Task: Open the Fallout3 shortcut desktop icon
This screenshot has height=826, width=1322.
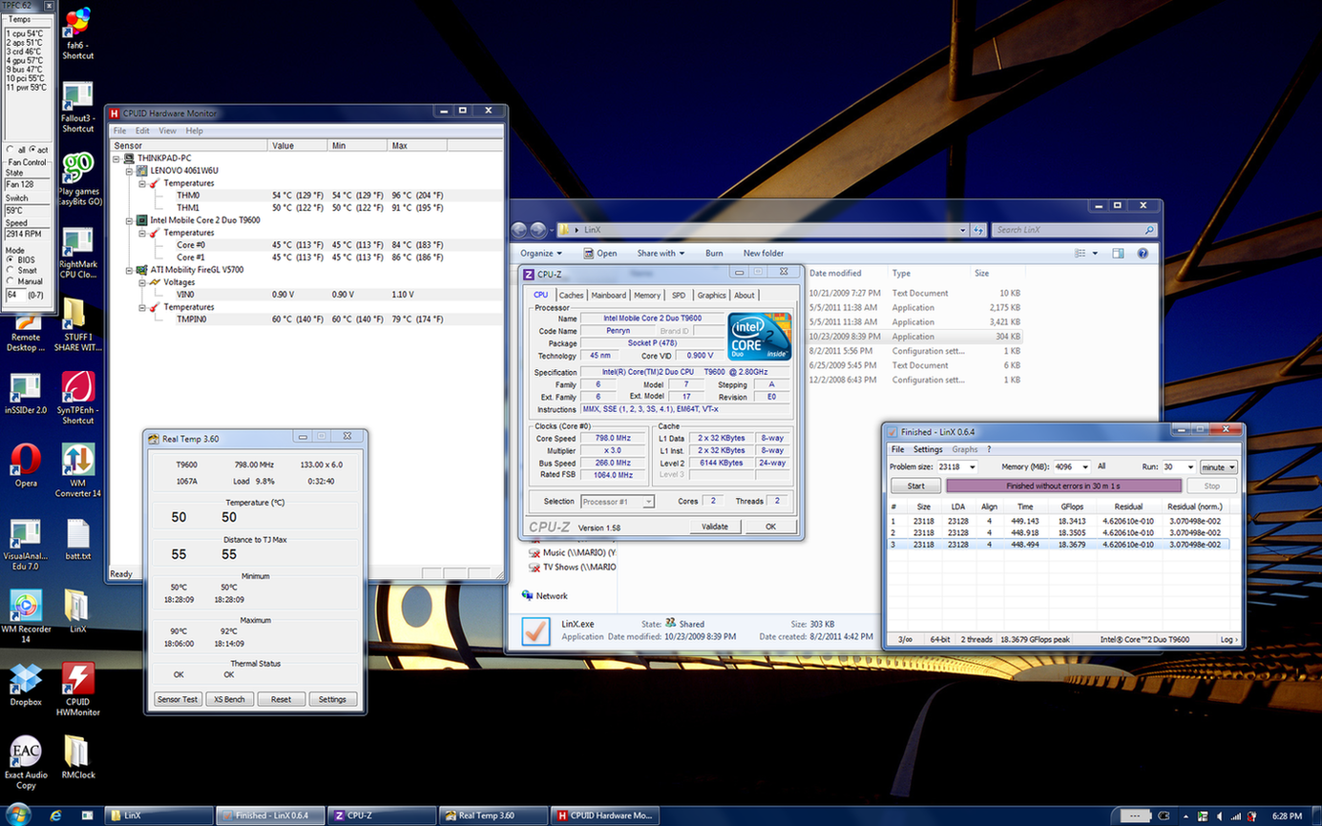Action: [x=77, y=107]
